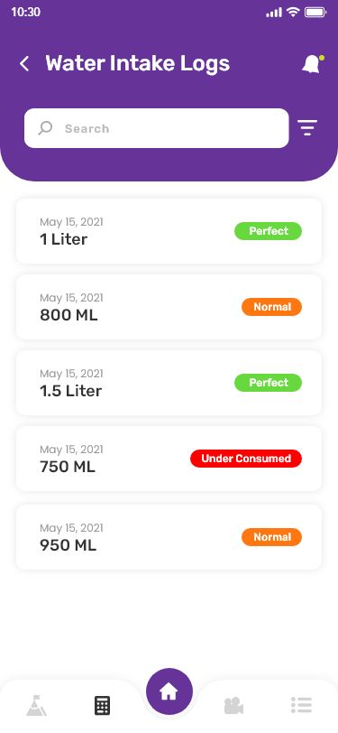The height and width of the screenshot is (733, 338).
Task: Tap the Perfect badge on 1.5 Liter
Action: pyautogui.click(x=268, y=383)
